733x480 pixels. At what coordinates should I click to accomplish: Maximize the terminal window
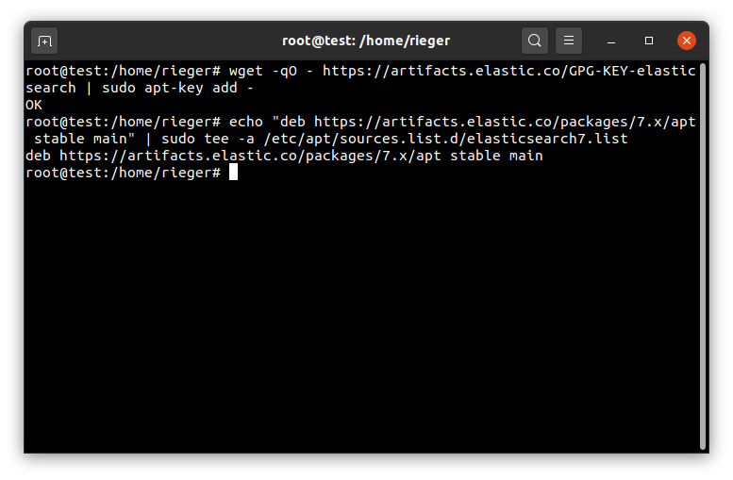tap(649, 41)
